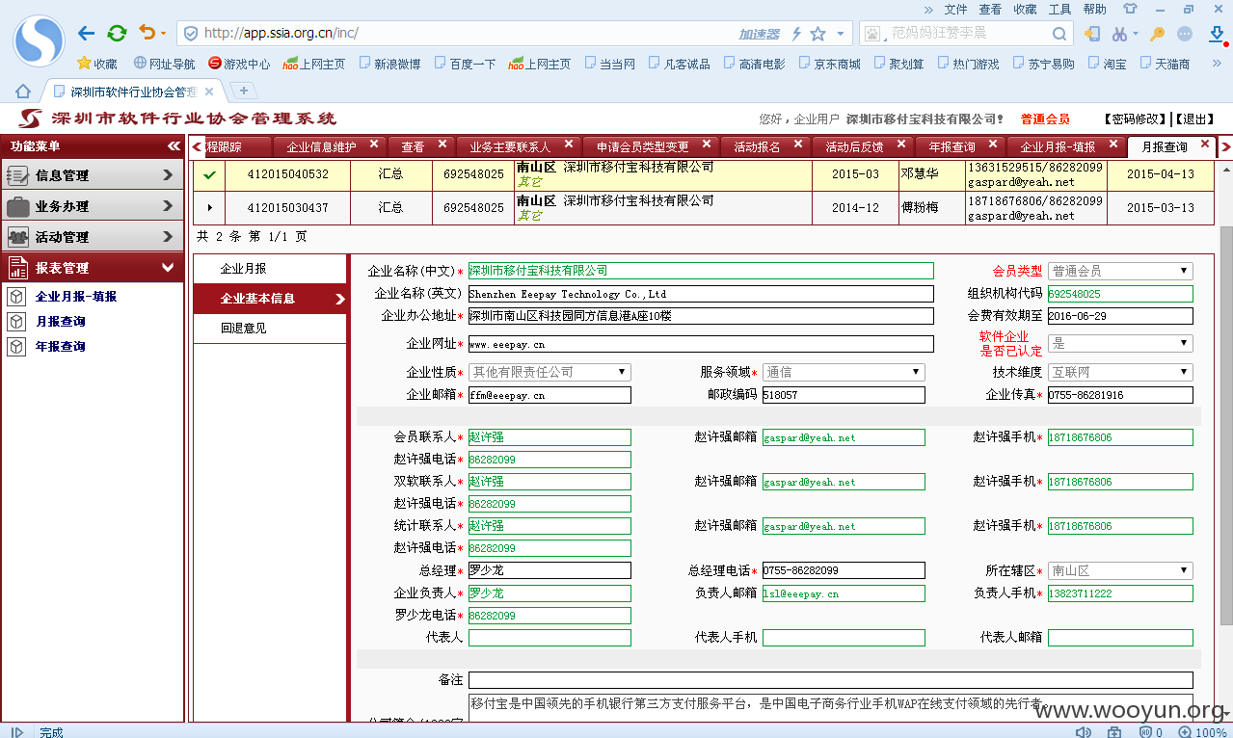Click the page vertical scrollbar
The width and height of the screenshot is (1233, 738).
tap(1226, 424)
